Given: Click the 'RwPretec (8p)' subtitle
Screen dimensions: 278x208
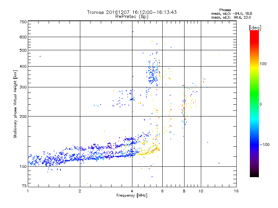Looking at the screenshot, I should click(x=132, y=17).
